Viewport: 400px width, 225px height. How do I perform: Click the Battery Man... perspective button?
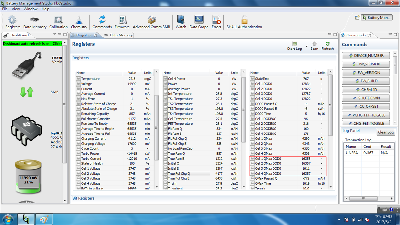point(377,18)
